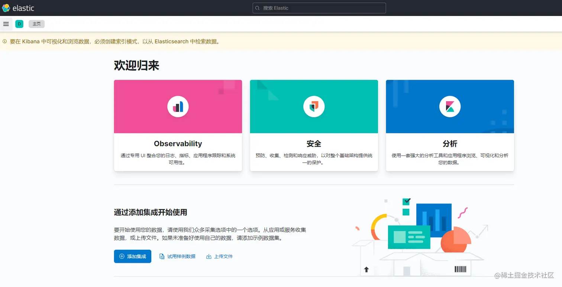
Task: Click the document icon beside 试用样例数据
Action: (x=162, y=256)
